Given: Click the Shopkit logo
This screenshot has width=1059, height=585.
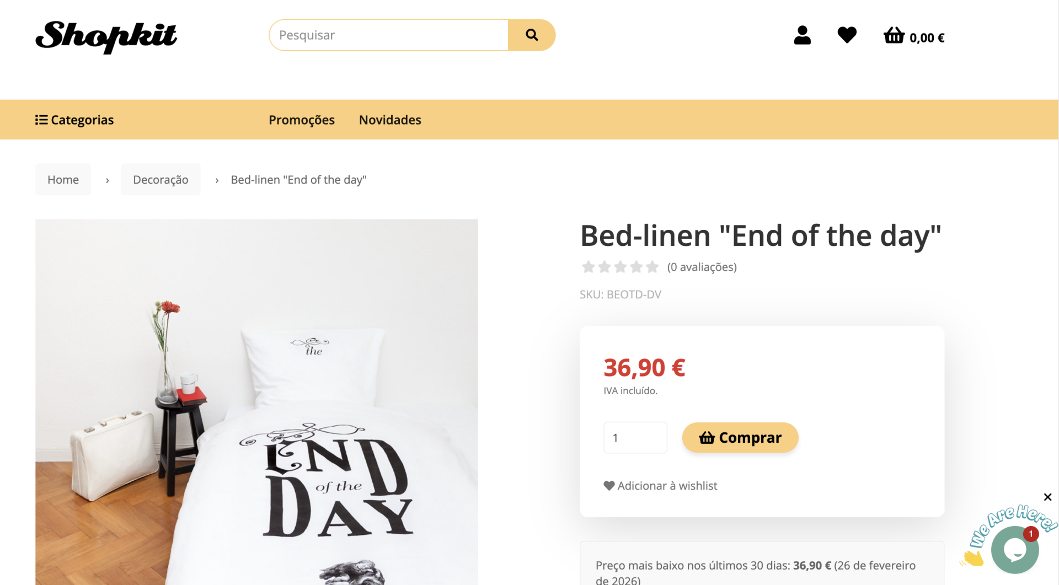Looking at the screenshot, I should point(106,36).
